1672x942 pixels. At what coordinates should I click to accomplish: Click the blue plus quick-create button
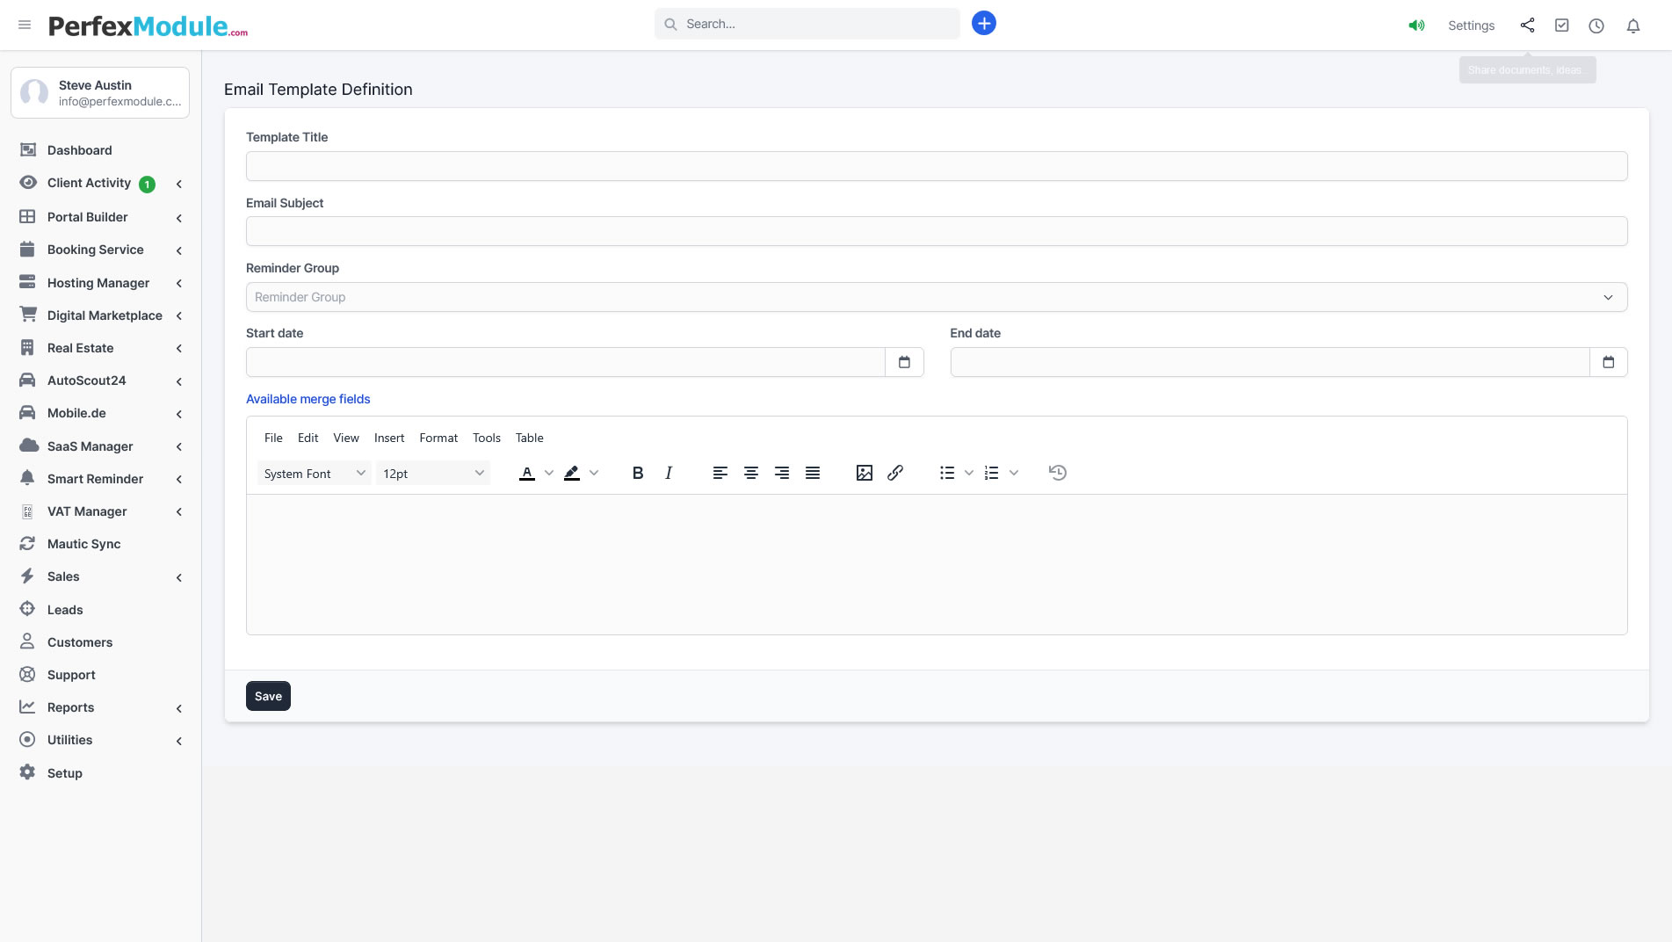coord(984,24)
